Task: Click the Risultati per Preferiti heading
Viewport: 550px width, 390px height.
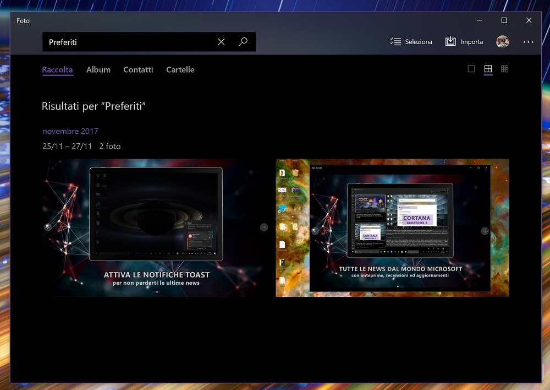Action: [x=94, y=106]
